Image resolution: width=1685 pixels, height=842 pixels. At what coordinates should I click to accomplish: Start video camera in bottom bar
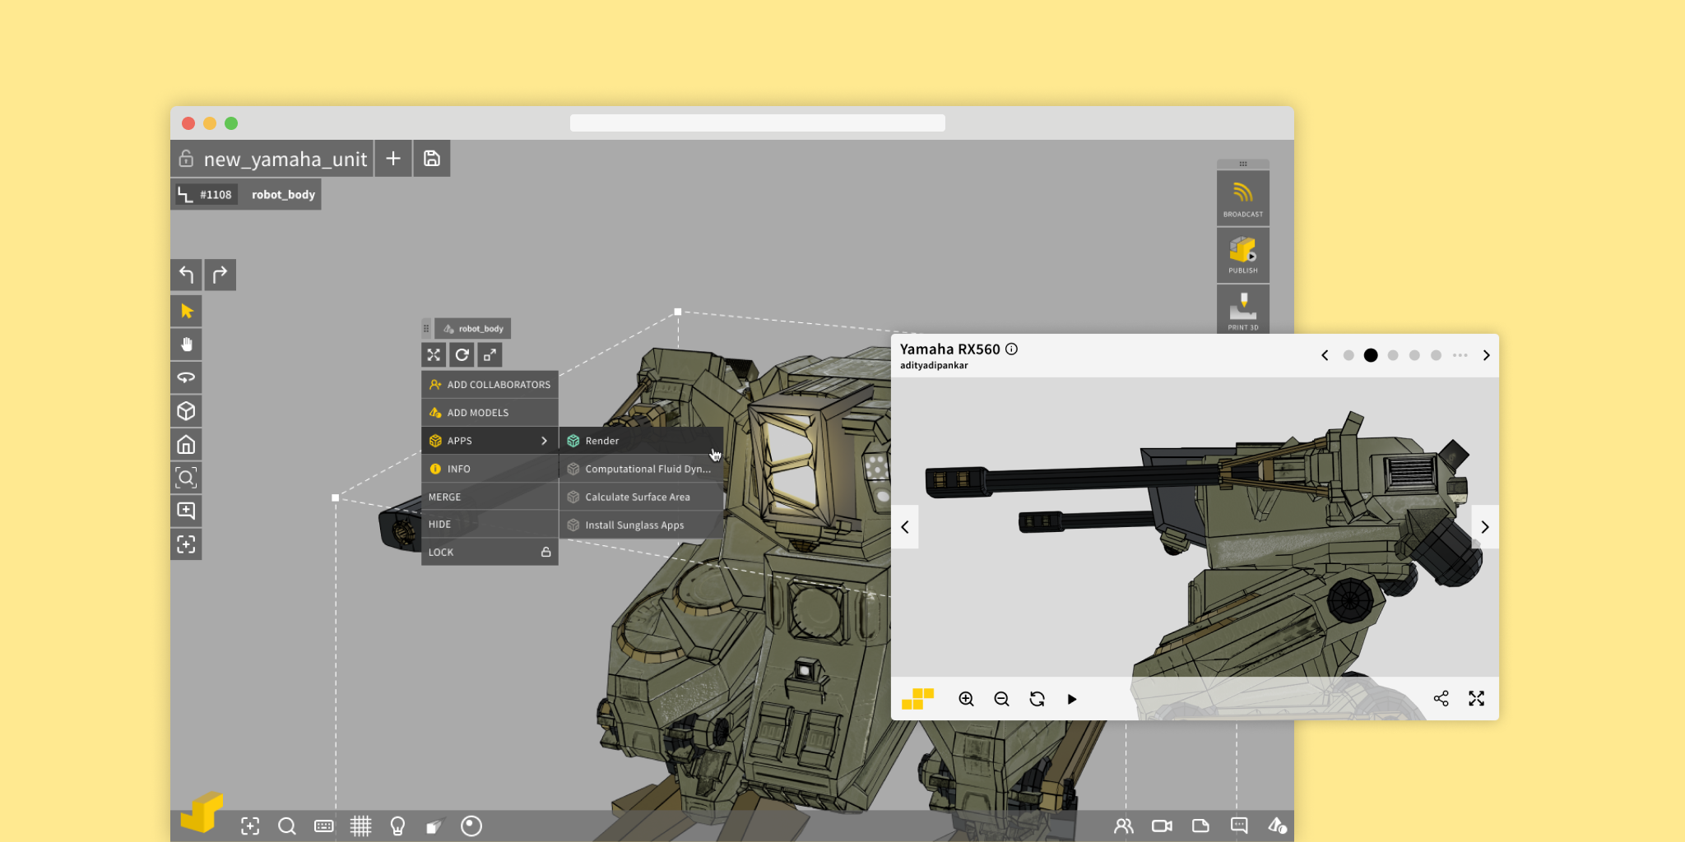(1162, 826)
